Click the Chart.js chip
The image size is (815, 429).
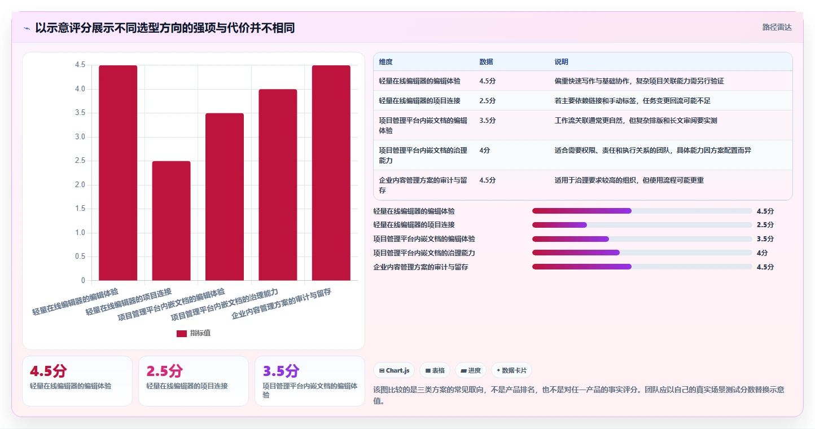394,370
